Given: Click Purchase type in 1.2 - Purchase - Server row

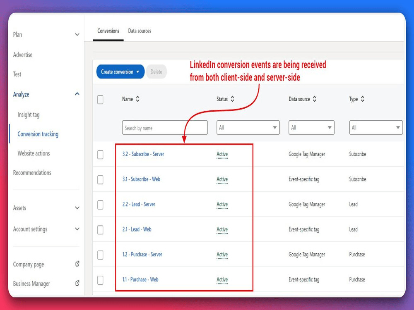Looking at the screenshot, I should [357, 254].
